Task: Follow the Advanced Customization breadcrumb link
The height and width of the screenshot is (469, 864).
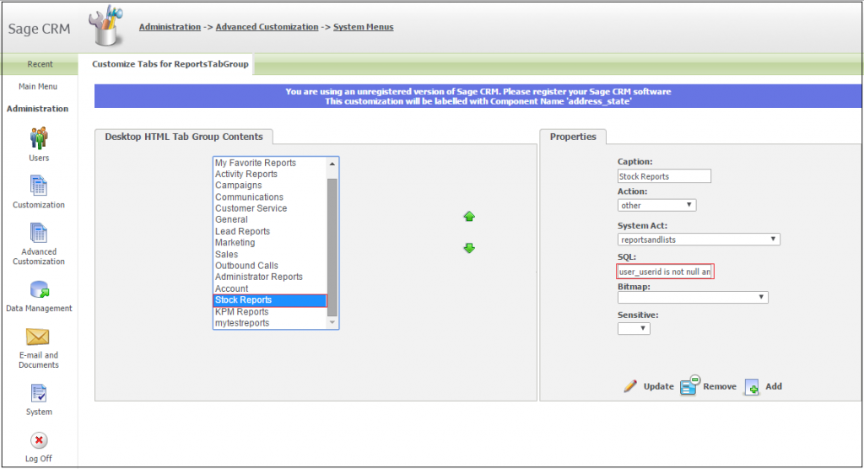Action: click(x=267, y=26)
